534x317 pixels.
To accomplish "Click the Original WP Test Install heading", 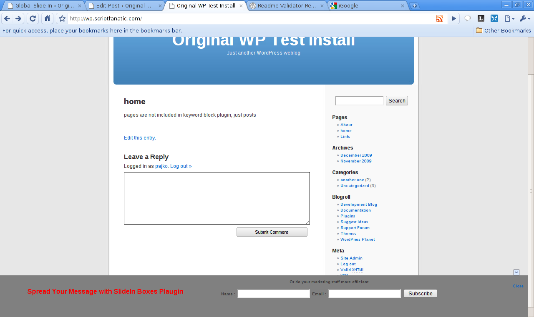I will 264,41.
